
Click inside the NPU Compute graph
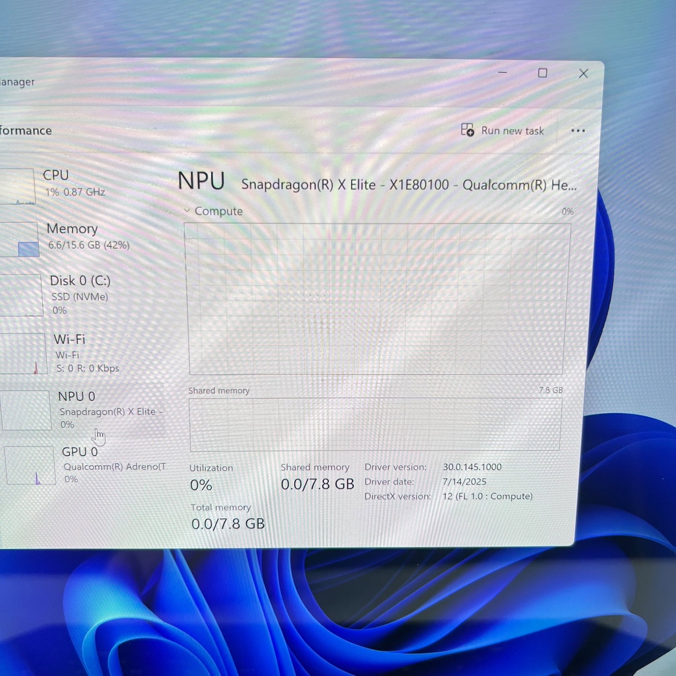tap(376, 299)
